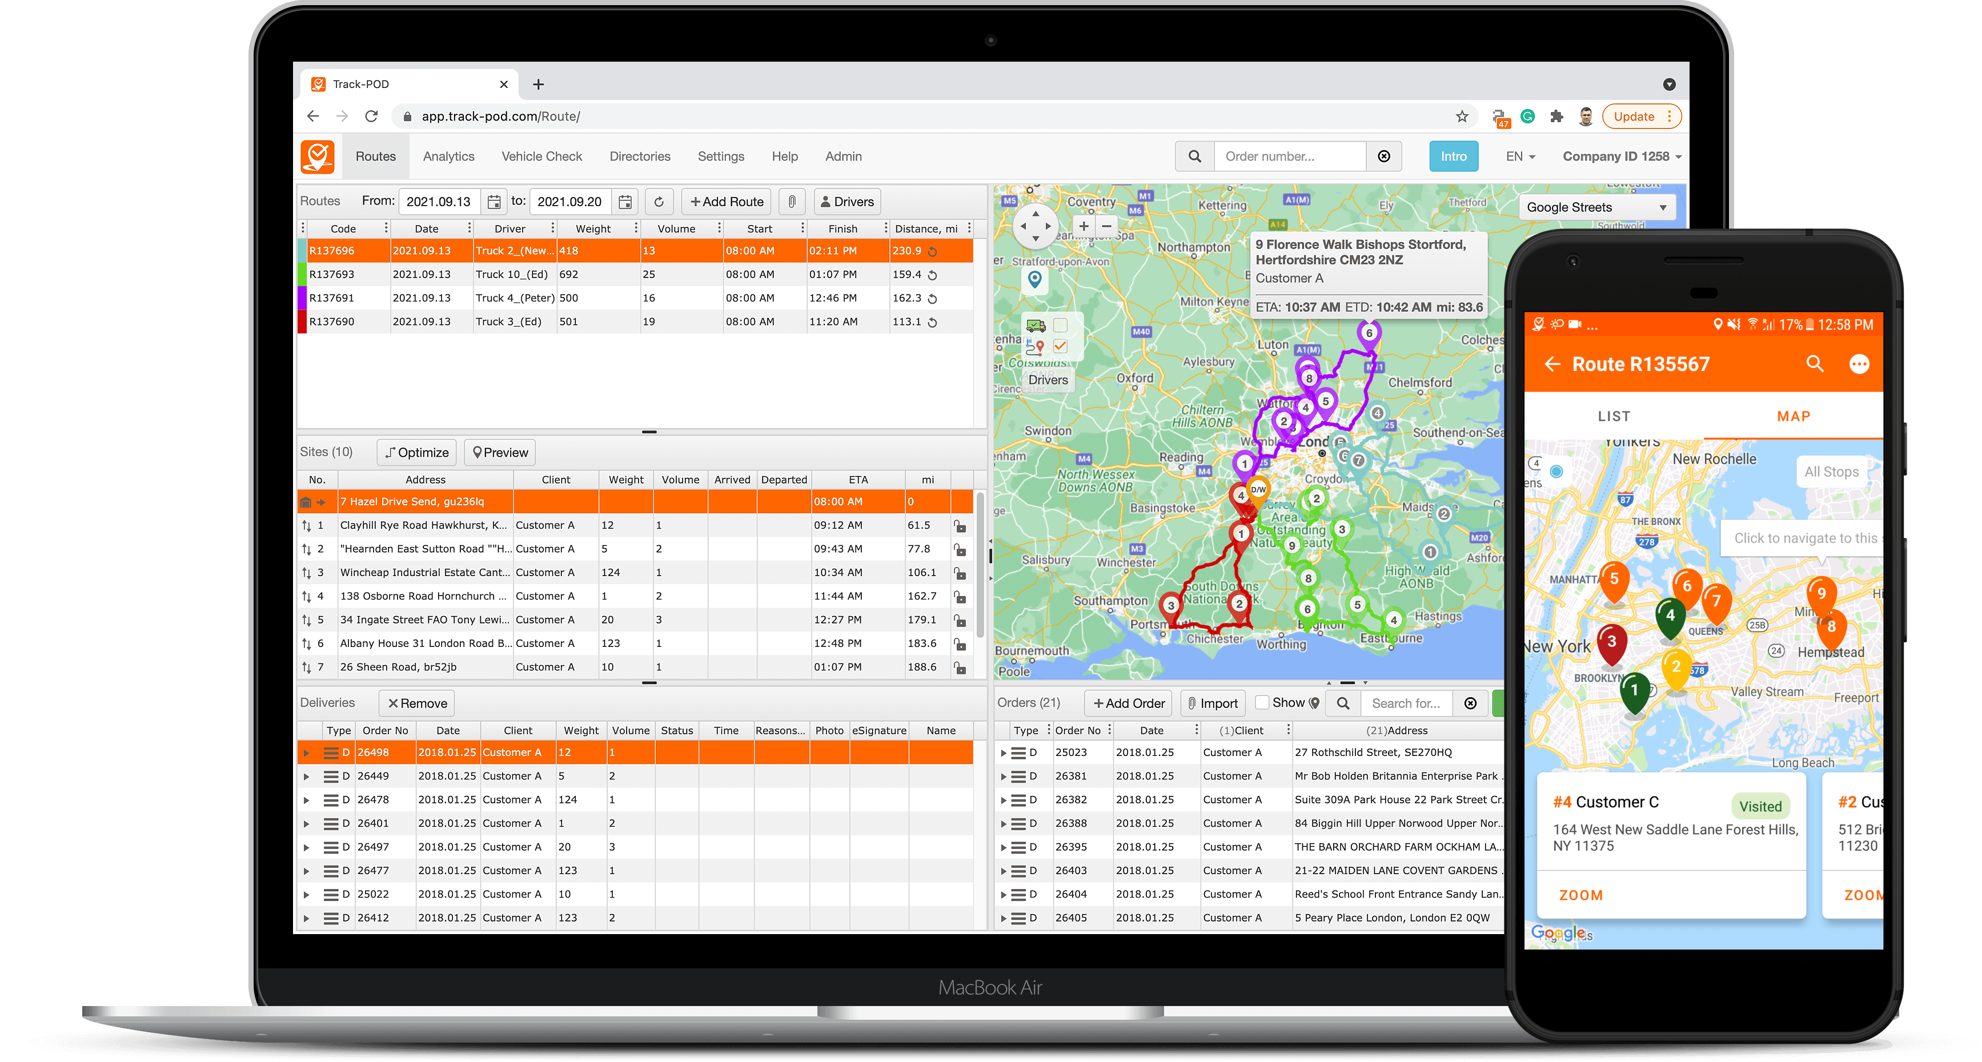Uncheck the route path checkbox on map
This screenshot has height=1062, width=1982.
[1060, 346]
